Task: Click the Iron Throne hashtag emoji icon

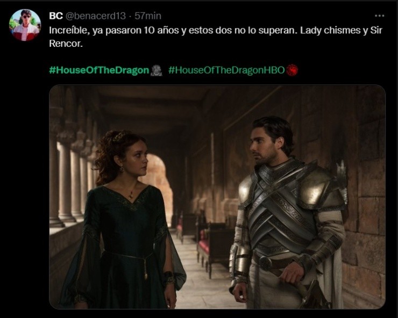Action: point(156,70)
